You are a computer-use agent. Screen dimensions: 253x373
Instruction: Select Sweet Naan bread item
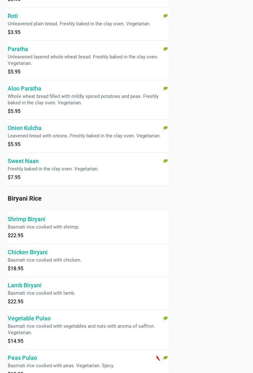pyautogui.click(x=23, y=161)
